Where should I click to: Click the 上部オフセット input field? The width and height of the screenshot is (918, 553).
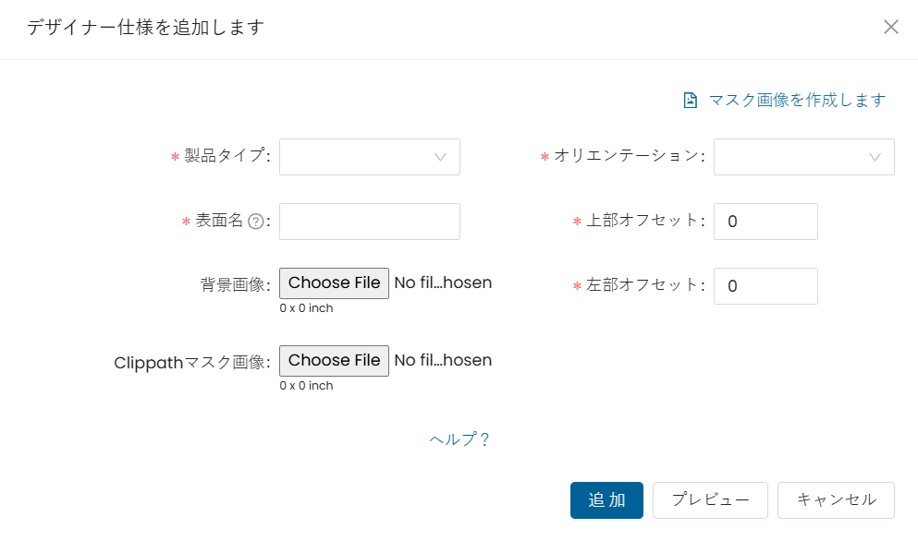pyautogui.click(x=765, y=222)
